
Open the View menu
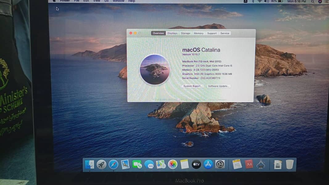pyautogui.click(x=97, y=1)
